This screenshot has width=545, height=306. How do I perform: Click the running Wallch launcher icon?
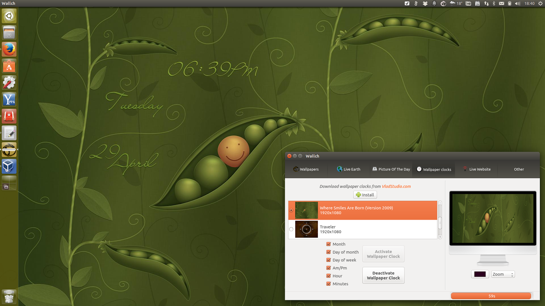pyautogui.click(x=9, y=149)
